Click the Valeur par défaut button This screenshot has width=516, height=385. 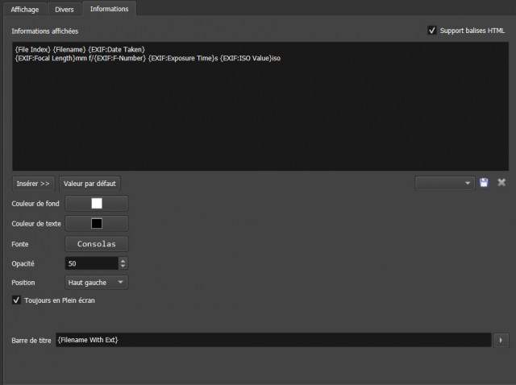click(x=89, y=184)
